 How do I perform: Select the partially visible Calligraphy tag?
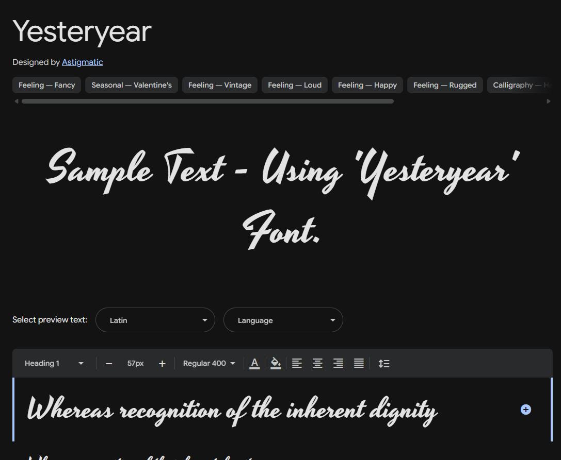point(520,85)
